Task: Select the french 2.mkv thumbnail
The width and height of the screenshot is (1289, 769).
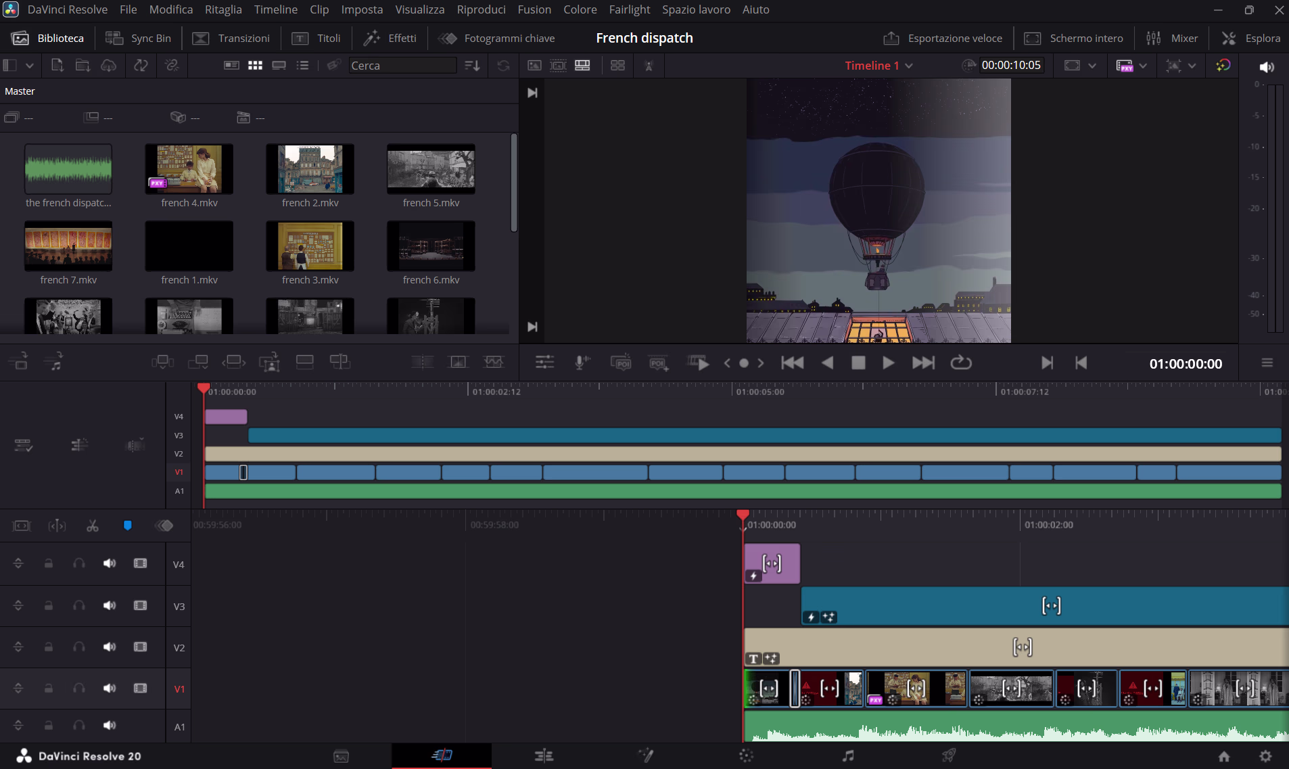Action: click(x=310, y=169)
